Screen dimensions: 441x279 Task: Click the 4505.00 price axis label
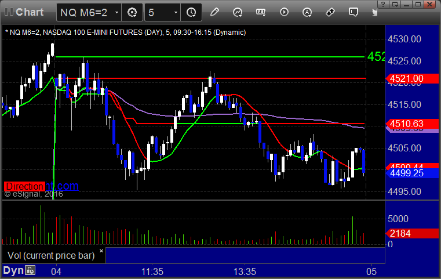tap(404, 148)
